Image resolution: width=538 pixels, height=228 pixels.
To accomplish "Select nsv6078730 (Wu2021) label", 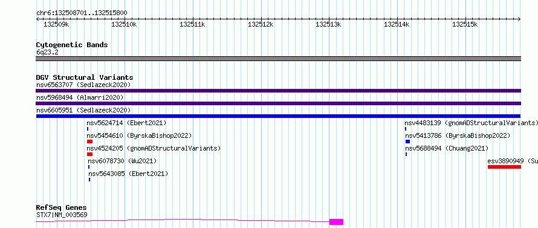I will point(122,161).
